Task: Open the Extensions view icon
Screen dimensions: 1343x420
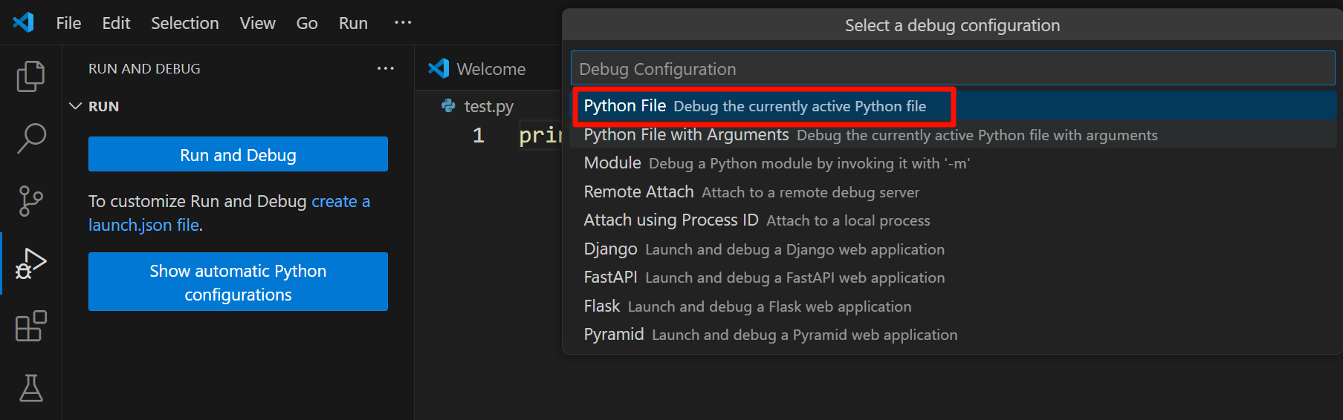Action: (30, 326)
